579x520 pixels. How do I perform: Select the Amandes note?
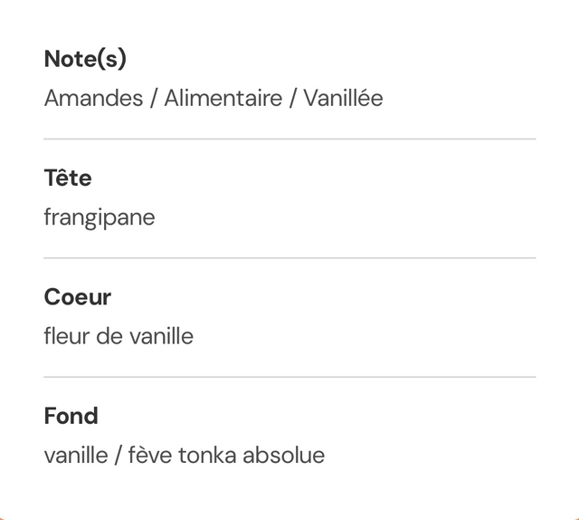[x=93, y=98]
